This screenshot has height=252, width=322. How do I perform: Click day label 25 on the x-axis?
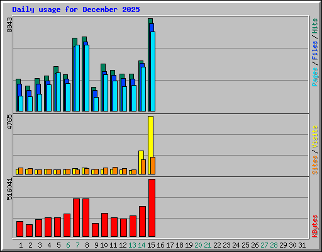[x=245, y=245]
